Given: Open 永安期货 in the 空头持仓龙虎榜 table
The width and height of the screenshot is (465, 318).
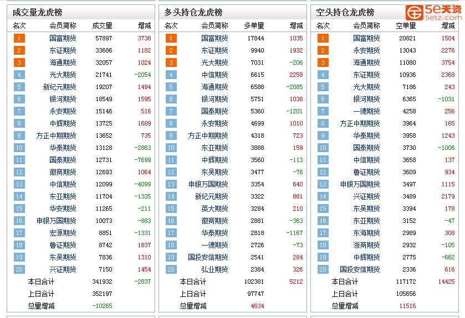Looking at the screenshot, I should pyautogui.click(x=366, y=50).
